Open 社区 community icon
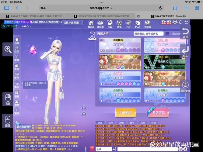The image size is (203, 152). click(x=110, y=24)
